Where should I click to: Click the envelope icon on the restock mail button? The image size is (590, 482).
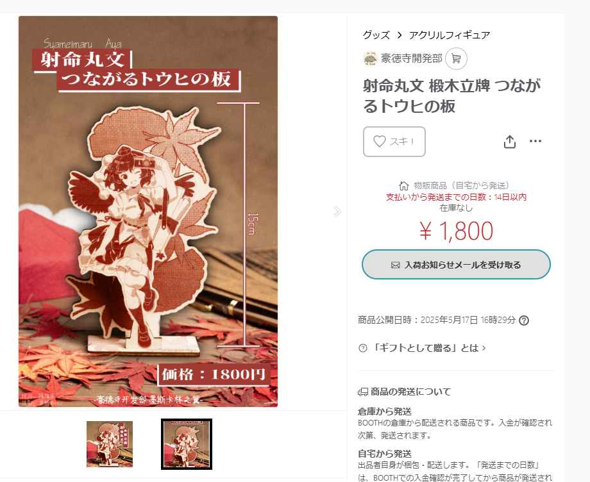point(396,265)
